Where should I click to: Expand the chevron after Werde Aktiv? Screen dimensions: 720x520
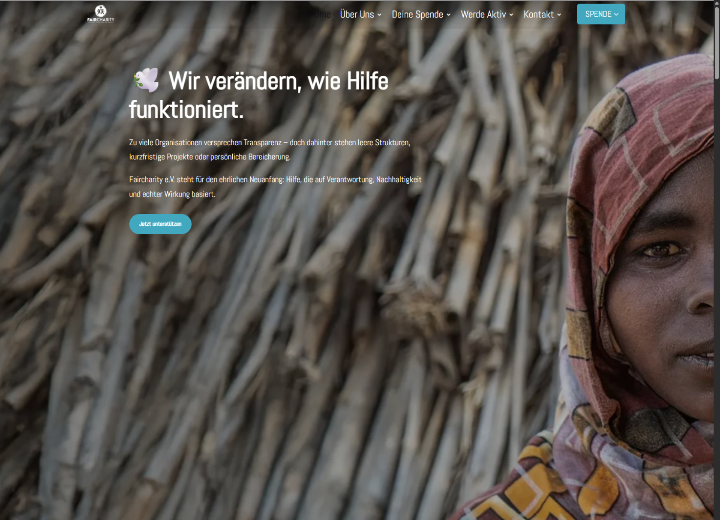[x=511, y=15]
